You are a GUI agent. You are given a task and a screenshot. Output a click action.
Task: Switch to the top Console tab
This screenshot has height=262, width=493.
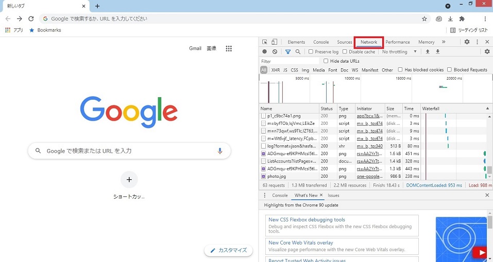coord(321,42)
